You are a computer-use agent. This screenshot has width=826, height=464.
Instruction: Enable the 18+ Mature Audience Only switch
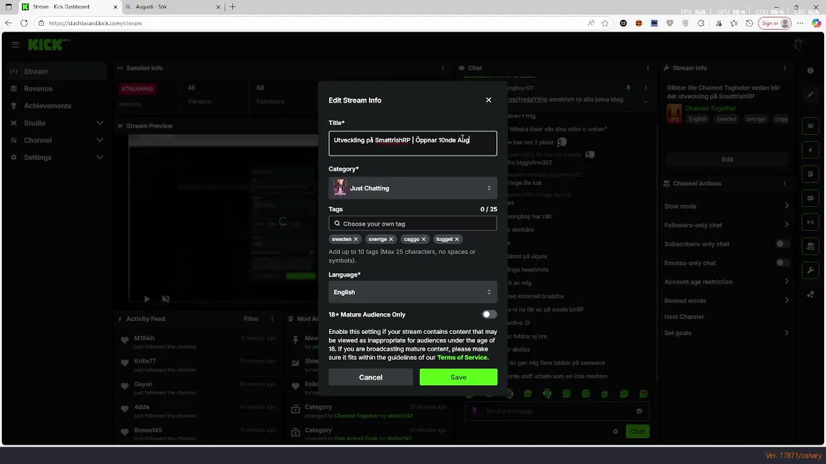click(x=490, y=314)
